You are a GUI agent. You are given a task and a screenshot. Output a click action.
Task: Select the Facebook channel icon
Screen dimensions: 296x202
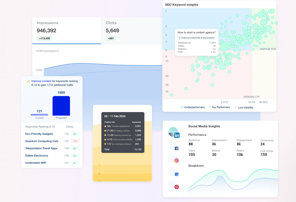click(x=177, y=148)
